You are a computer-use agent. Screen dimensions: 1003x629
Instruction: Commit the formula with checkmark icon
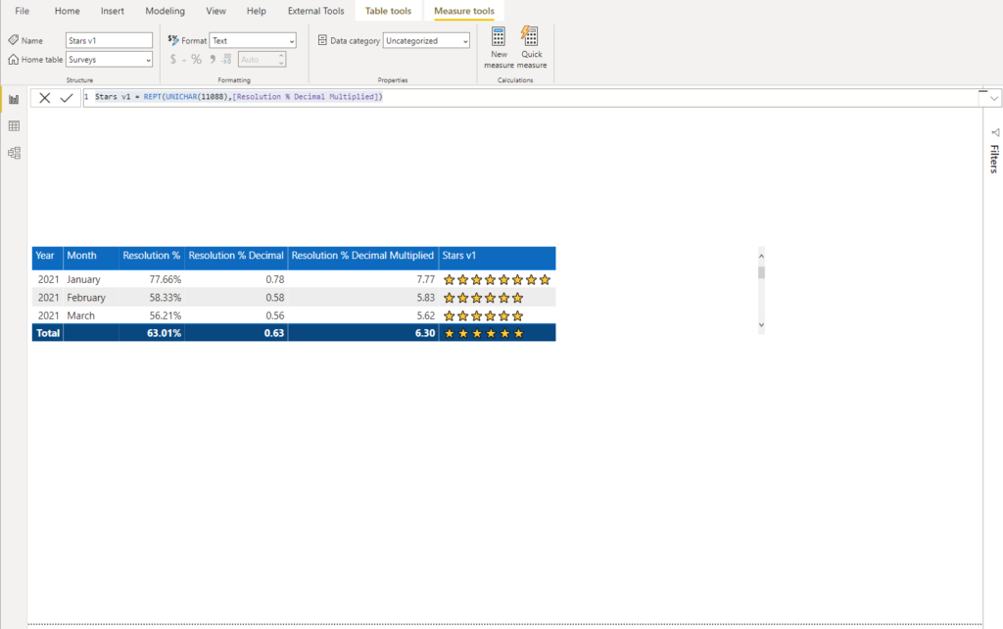click(67, 98)
